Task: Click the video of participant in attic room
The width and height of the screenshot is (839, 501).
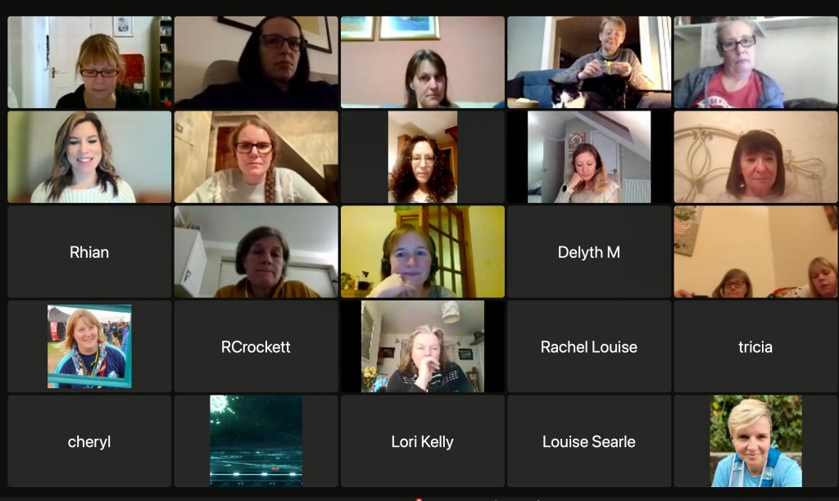Action: click(x=588, y=156)
